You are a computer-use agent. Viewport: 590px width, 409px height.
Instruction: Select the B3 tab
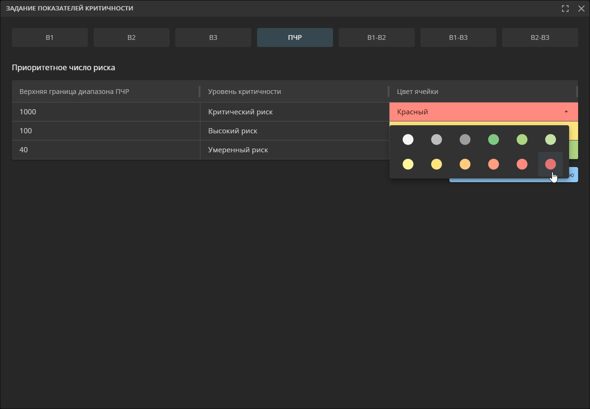point(213,37)
